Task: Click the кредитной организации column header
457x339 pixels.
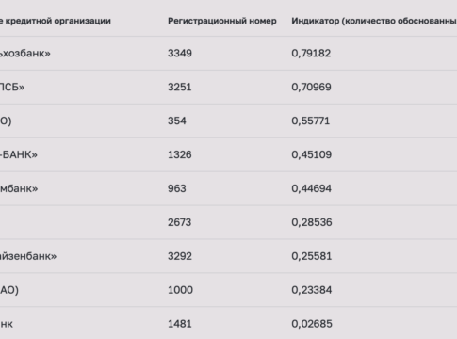Action: pos(56,21)
